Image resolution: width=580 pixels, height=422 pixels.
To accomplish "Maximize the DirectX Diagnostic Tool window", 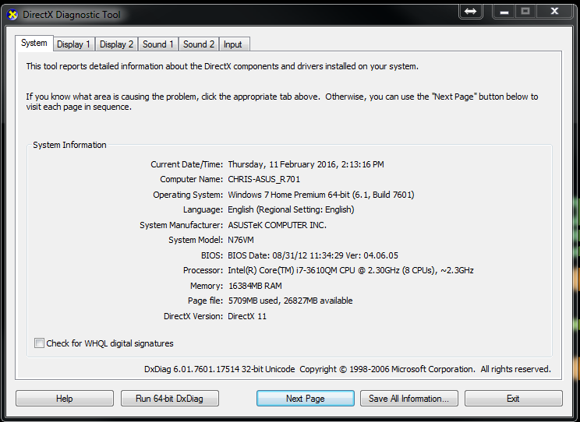I will point(525,12).
